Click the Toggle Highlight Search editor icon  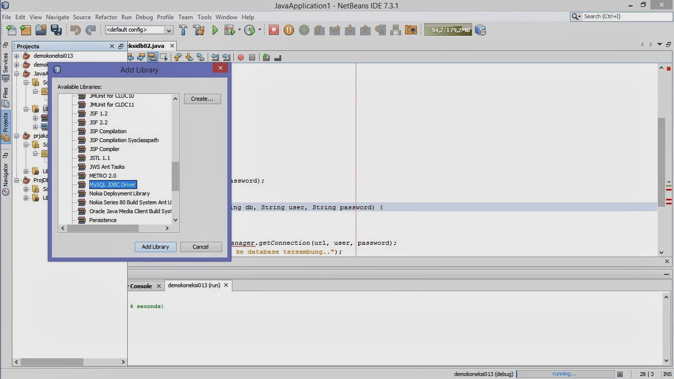click(152, 57)
